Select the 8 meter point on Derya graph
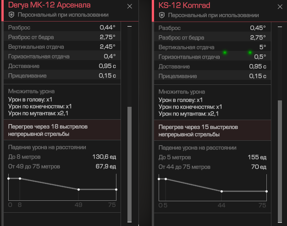This screenshot has height=226, width=287. coord(20,178)
